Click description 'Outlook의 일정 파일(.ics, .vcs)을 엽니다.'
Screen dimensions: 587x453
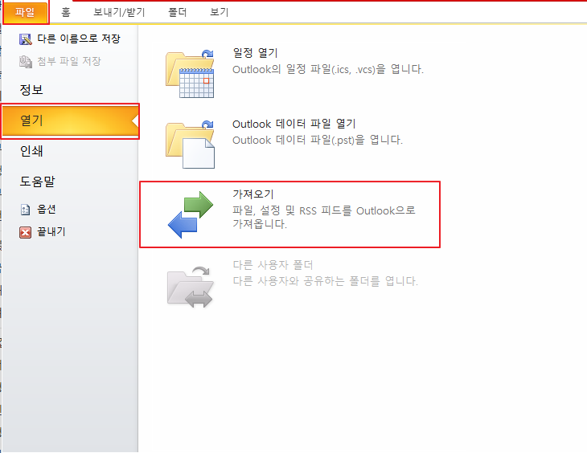(328, 69)
